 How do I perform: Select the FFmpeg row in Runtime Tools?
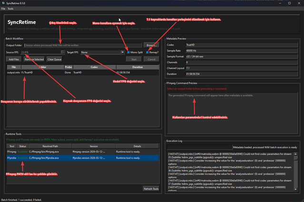coord(83,152)
